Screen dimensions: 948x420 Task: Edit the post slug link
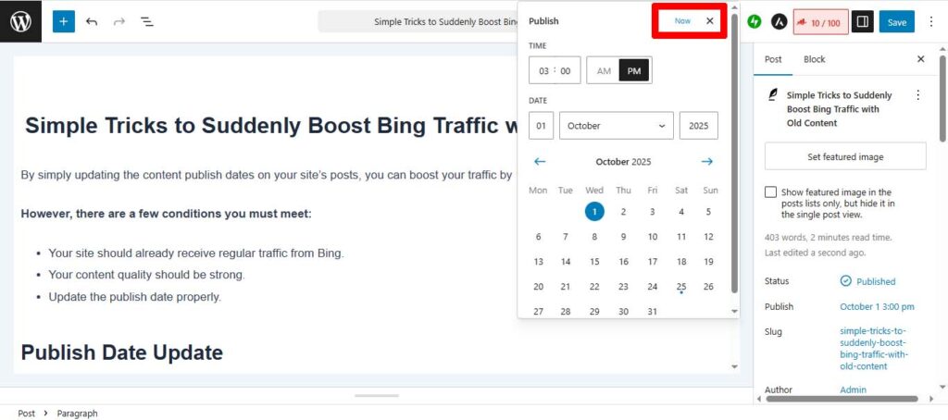point(874,349)
